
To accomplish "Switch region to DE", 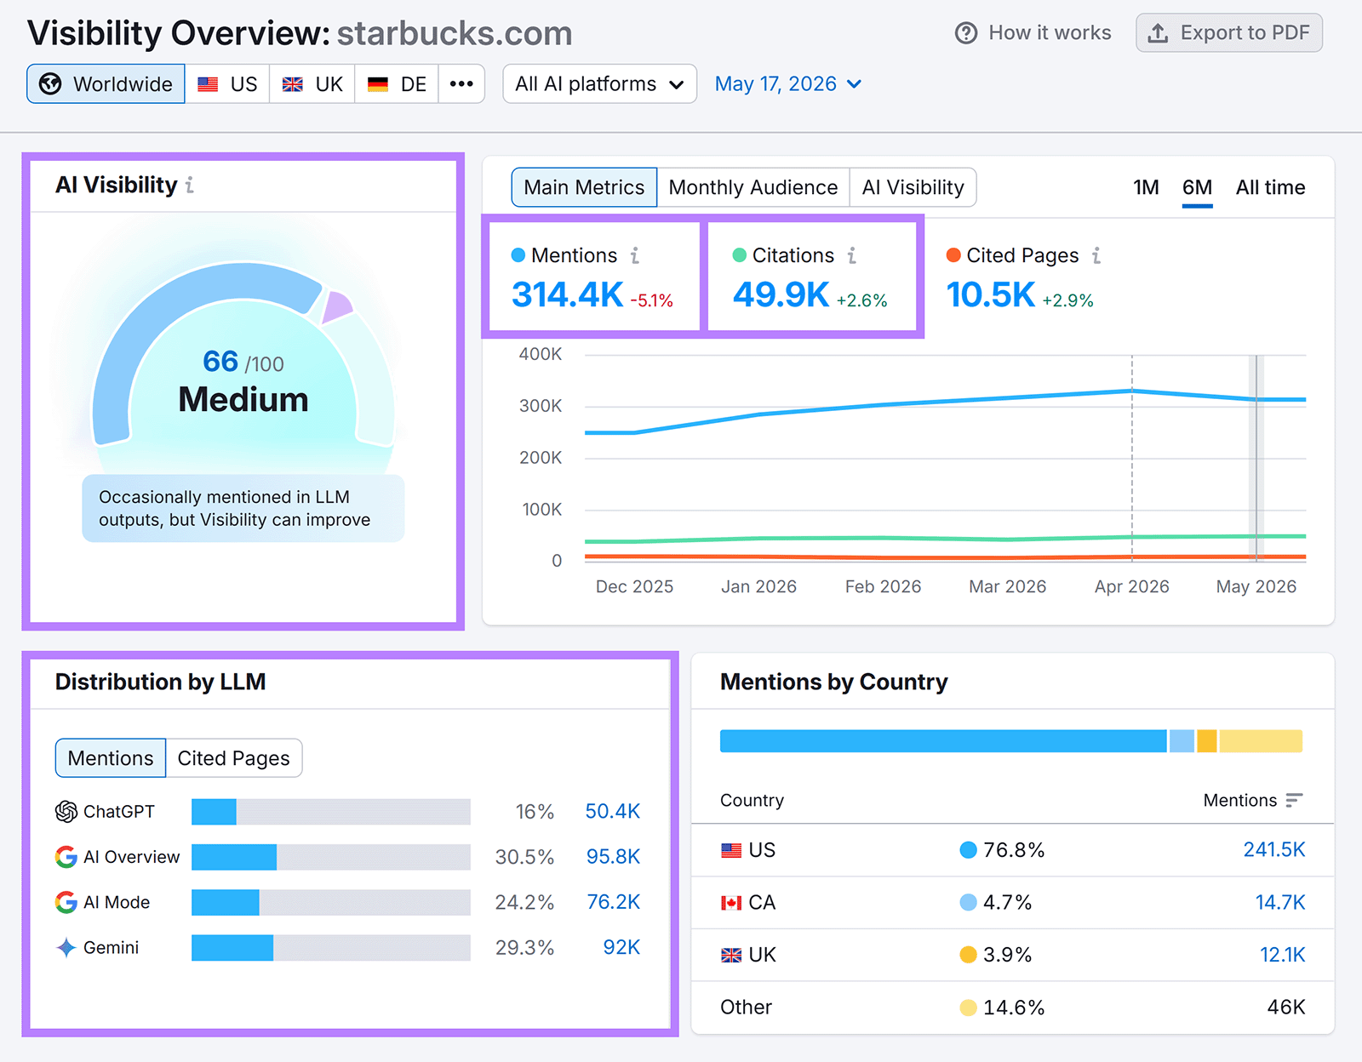I will tap(397, 83).
